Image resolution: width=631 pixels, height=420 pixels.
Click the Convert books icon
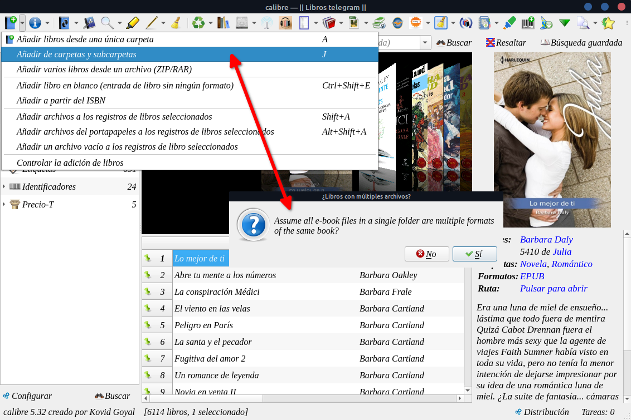coord(64,23)
